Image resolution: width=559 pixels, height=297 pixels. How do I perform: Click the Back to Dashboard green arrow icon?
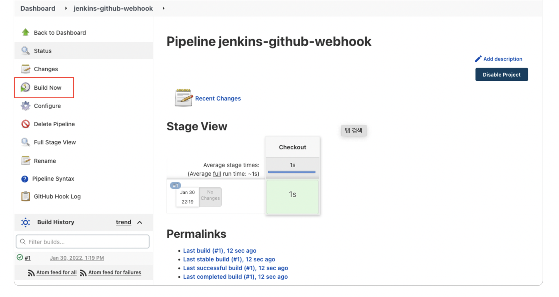tap(25, 32)
